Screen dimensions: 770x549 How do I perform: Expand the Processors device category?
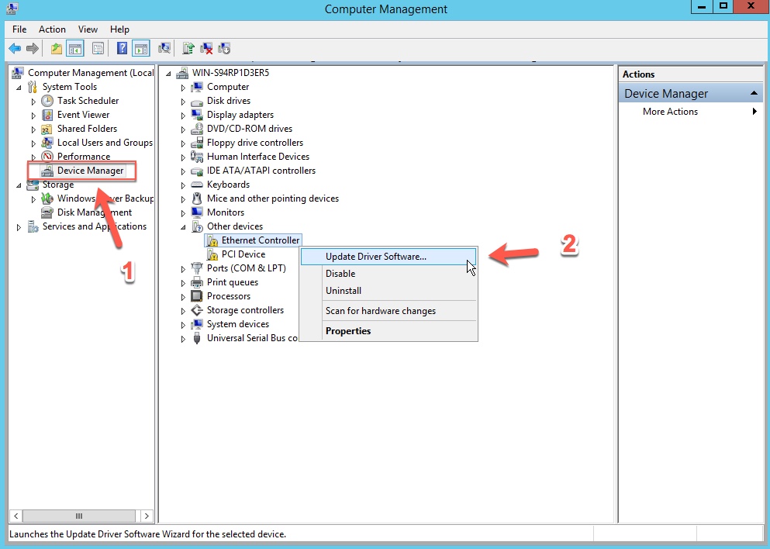coord(183,297)
